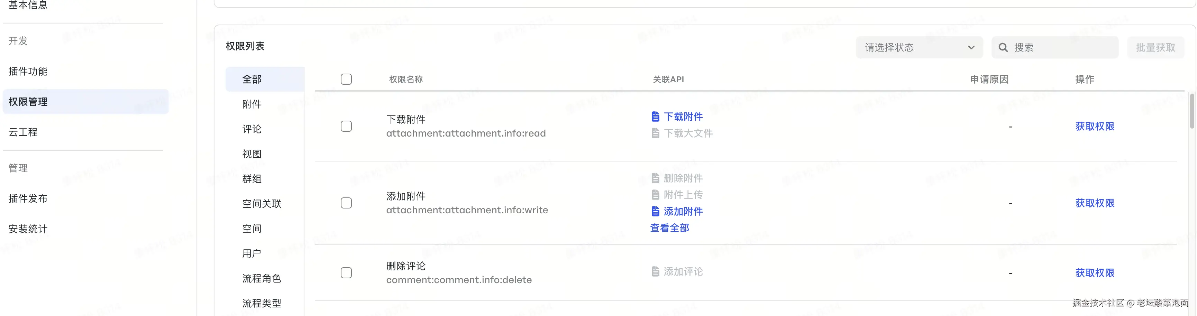Select the 删除评论 permission checkbox
The image size is (1197, 316).
(x=346, y=273)
